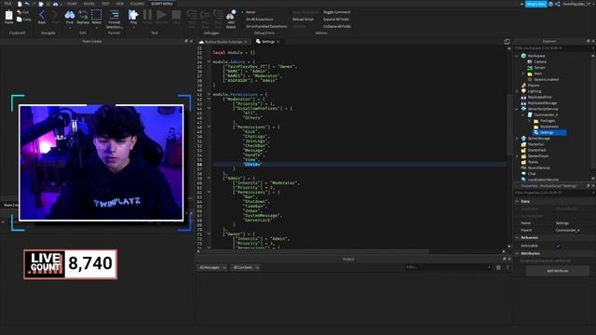Expand the Lighting node in Explorer
596x335 pixels.
[x=517, y=91]
